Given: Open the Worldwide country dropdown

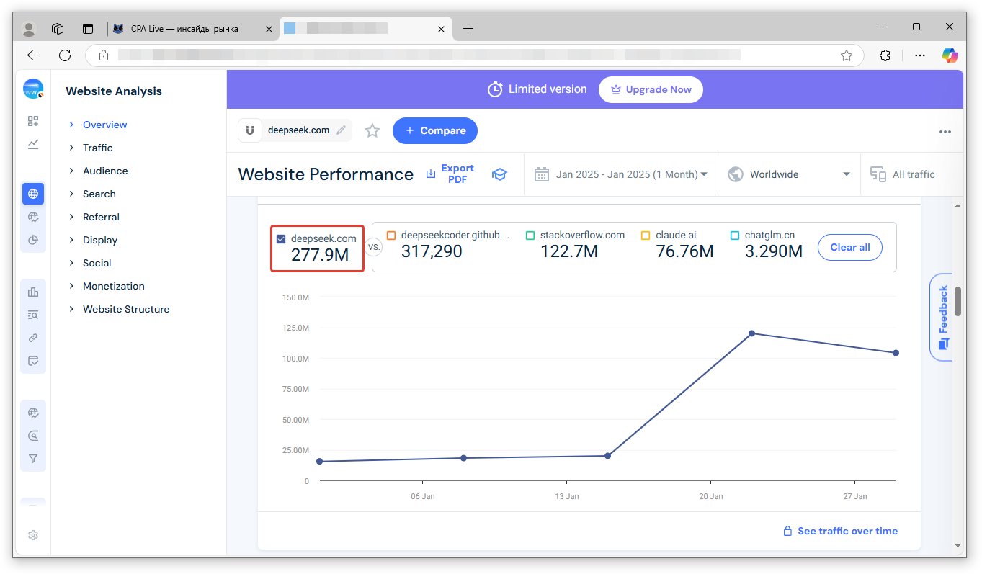Looking at the screenshot, I should click(x=789, y=174).
